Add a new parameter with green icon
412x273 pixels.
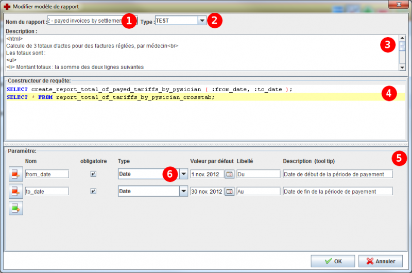coord(16,208)
